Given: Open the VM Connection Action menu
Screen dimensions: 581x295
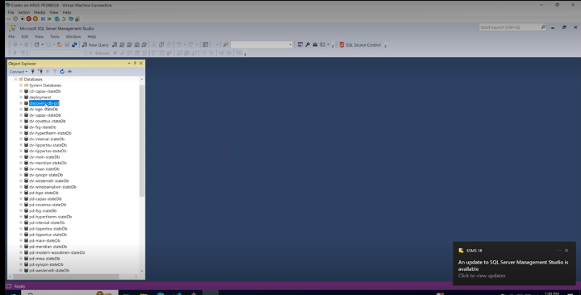Looking at the screenshot, I should [23, 12].
